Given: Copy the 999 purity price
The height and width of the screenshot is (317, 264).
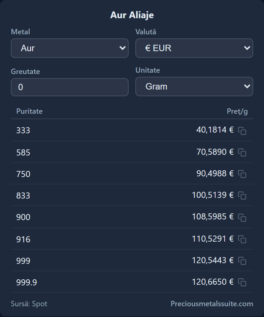Looking at the screenshot, I should tap(242, 260).
